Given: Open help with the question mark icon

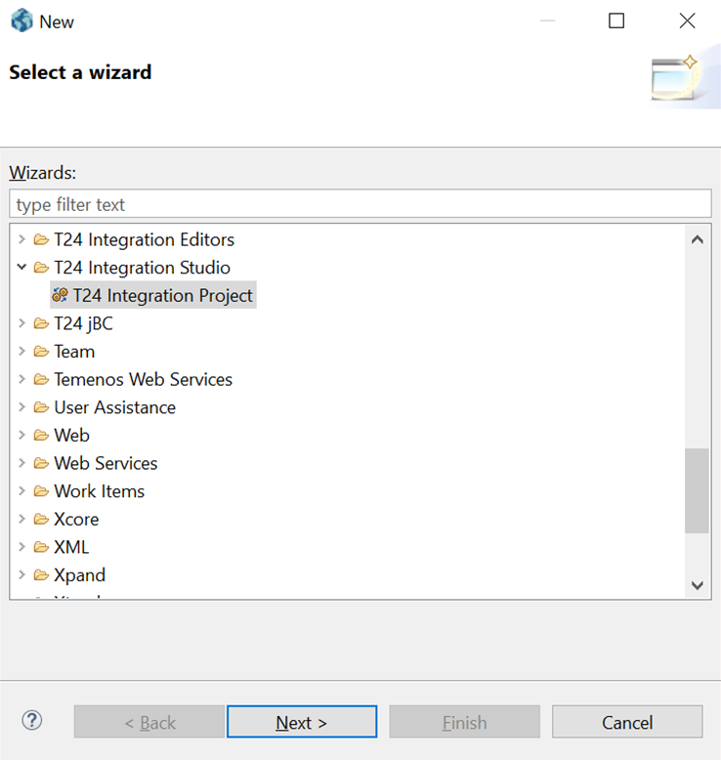Looking at the screenshot, I should coord(32,721).
